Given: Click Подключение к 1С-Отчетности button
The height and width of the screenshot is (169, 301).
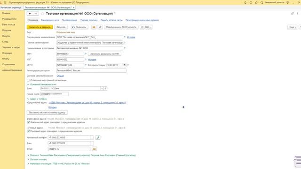Looking at the screenshot, I should tap(121, 27).
